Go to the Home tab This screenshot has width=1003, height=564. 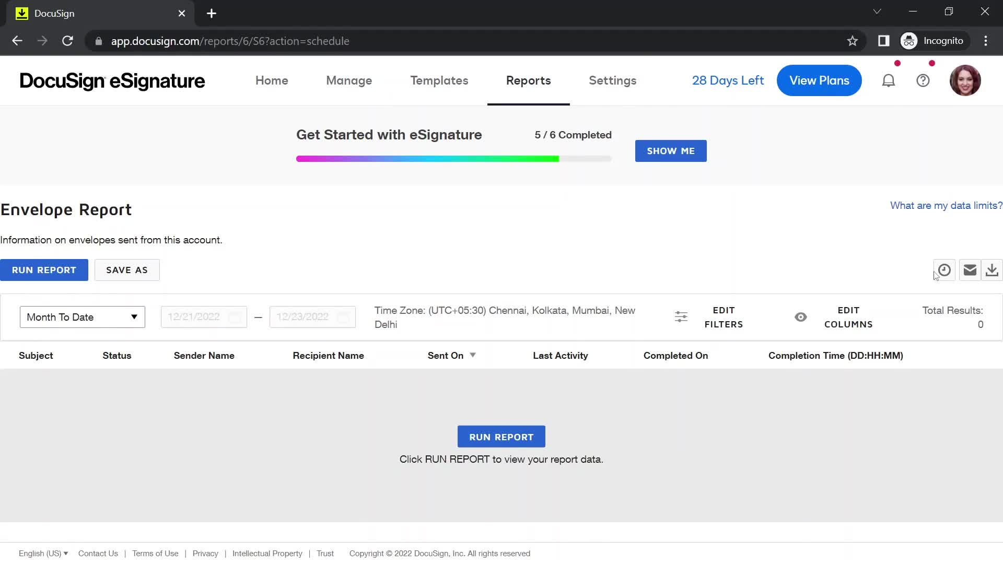pyautogui.click(x=272, y=80)
